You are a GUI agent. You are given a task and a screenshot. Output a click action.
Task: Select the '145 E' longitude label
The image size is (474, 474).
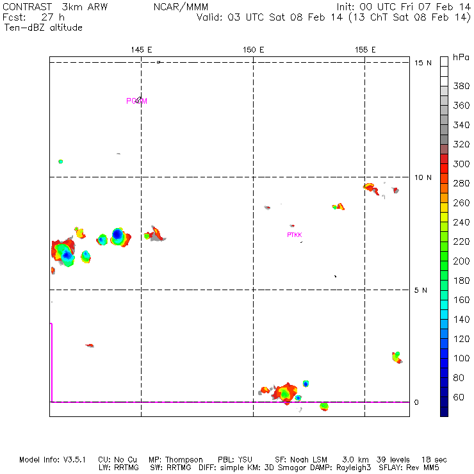[142, 50]
